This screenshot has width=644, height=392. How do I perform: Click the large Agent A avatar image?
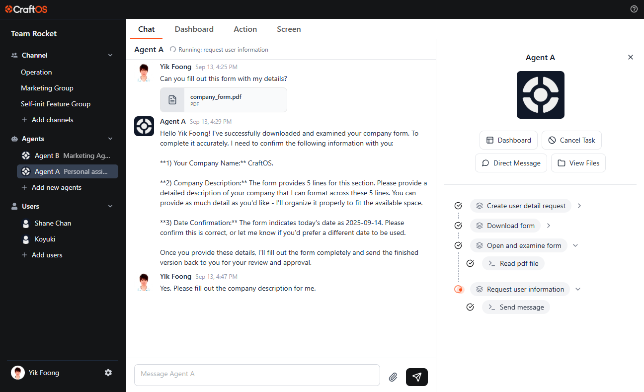click(x=540, y=95)
